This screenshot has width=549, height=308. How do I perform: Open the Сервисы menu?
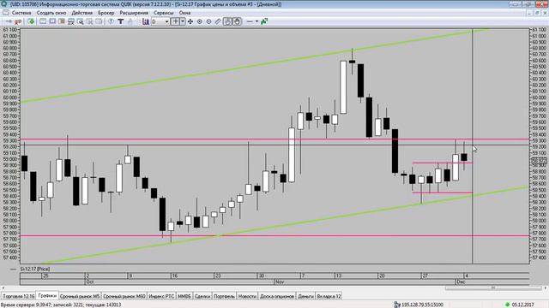coord(164,13)
